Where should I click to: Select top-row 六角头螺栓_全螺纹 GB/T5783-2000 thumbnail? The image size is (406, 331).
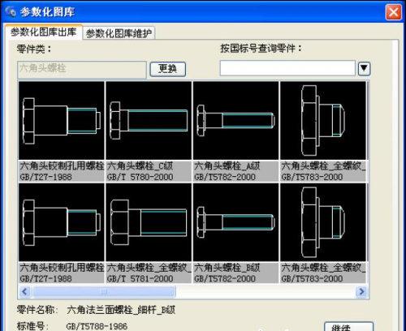pyautogui.click(x=323, y=121)
